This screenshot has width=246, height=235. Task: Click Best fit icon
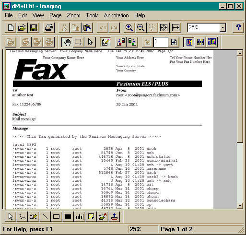click(x=164, y=28)
